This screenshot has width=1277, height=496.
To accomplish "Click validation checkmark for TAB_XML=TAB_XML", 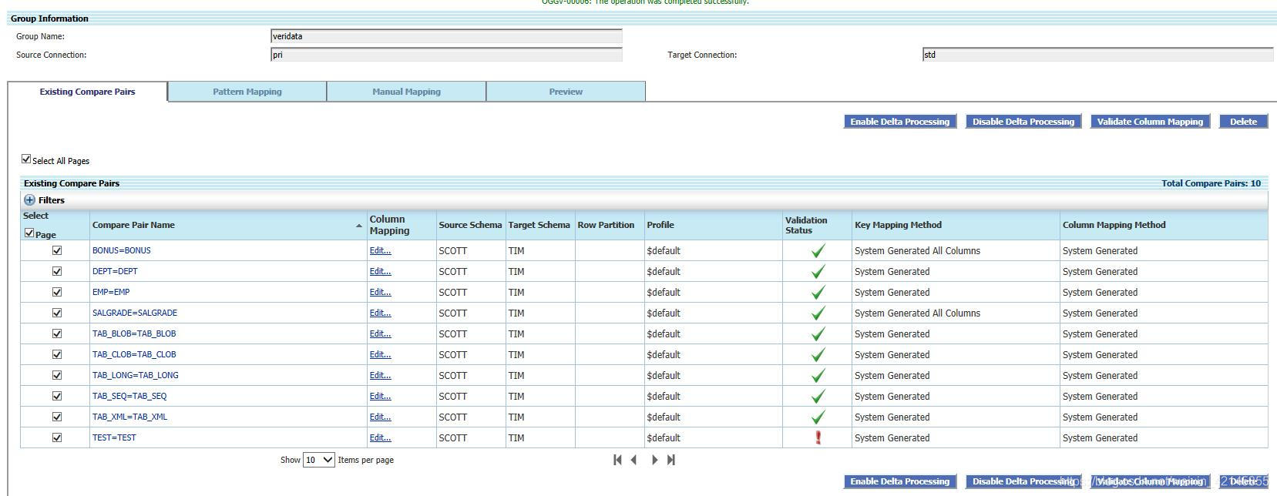I will (x=818, y=417).
